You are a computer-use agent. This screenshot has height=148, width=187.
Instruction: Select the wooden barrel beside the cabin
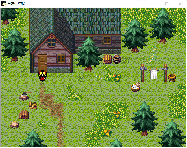[117, 59]
